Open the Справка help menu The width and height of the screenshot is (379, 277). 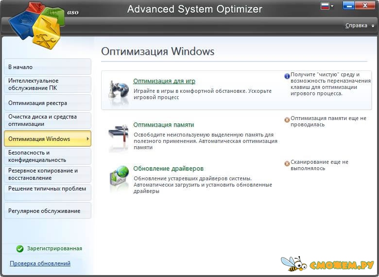[356, 25]
